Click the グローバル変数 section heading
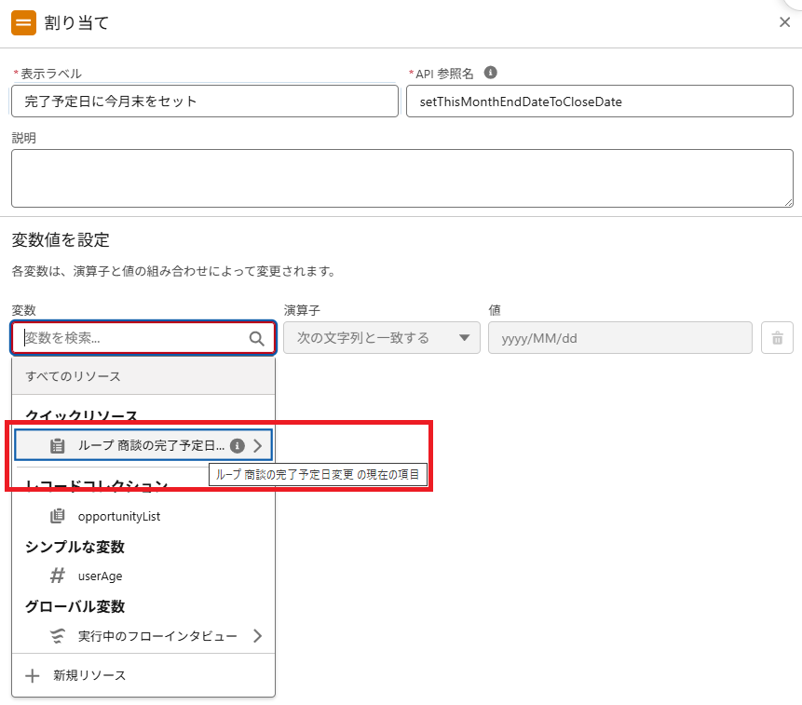The height and width of the screenshot is (705, 802). pos(75,606)
